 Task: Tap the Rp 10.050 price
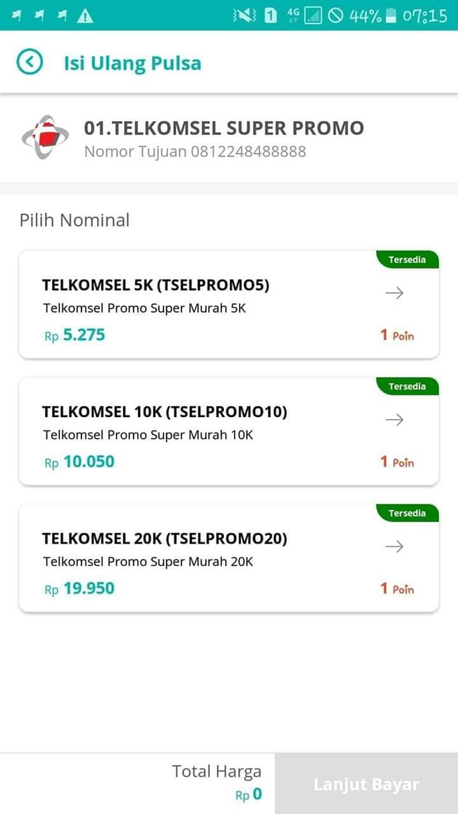[x=80, y=462]
